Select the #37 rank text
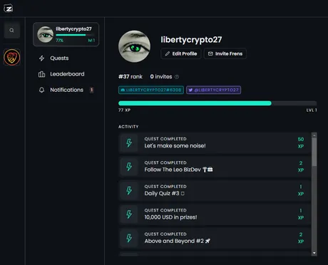 point(130,77)
